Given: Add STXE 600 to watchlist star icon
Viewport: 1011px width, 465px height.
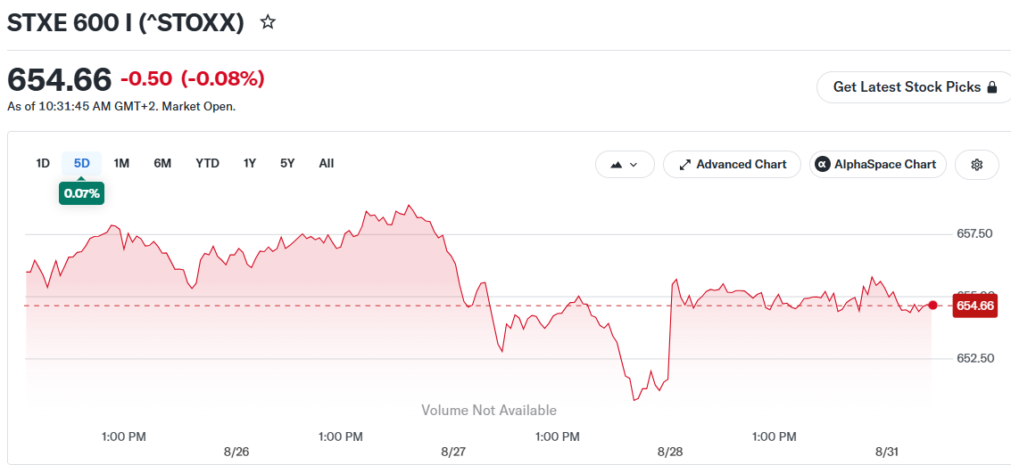Looking at the screenshot, I should (268, 22).
